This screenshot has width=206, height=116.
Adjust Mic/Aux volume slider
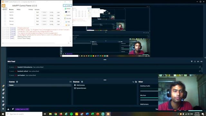click(x=149, y=100)
